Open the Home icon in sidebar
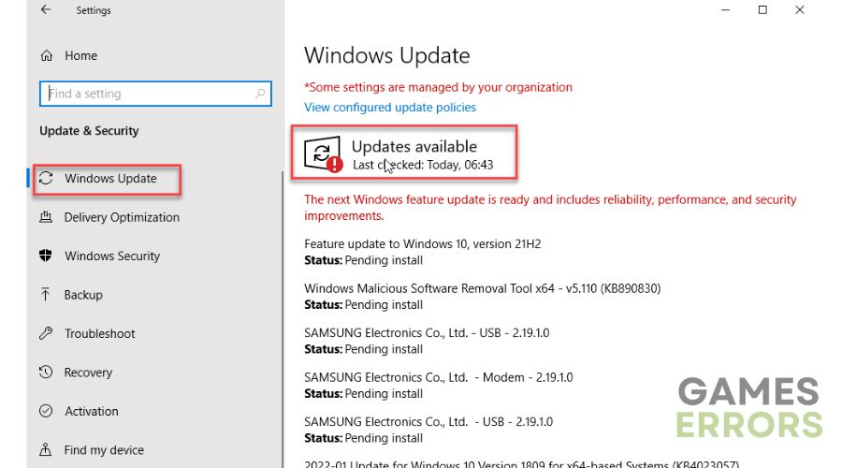This screenshot has width=842, height=468. pos(47,55)
